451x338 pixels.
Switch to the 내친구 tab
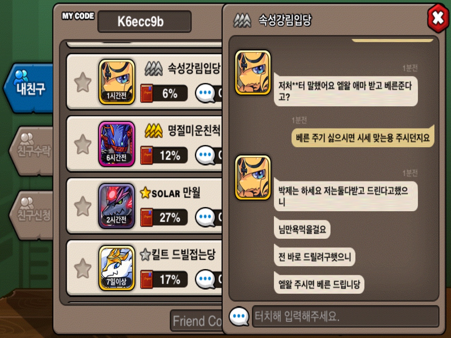coord(29,88)
